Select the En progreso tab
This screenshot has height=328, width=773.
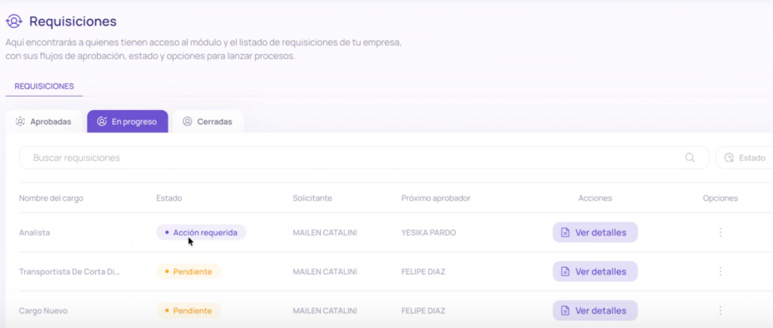tap(127, 121)
